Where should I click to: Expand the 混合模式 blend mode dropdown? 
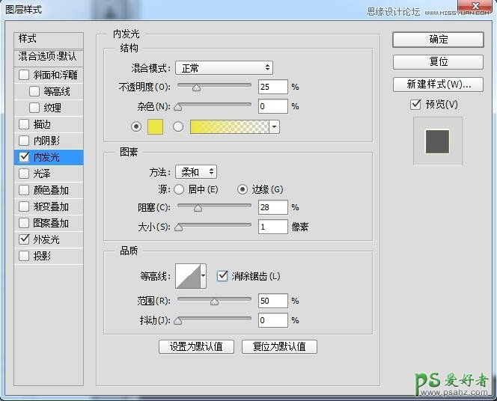224,68
